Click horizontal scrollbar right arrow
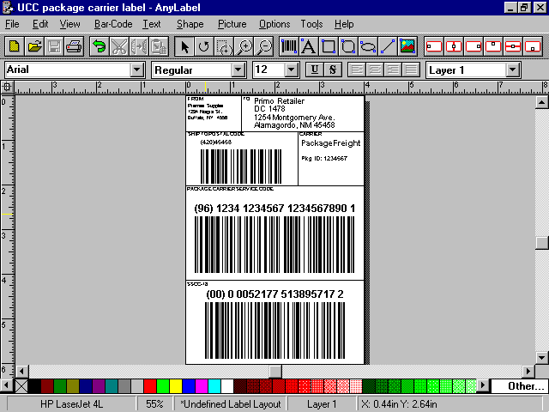The image size is (549, 412). (528, 371)
